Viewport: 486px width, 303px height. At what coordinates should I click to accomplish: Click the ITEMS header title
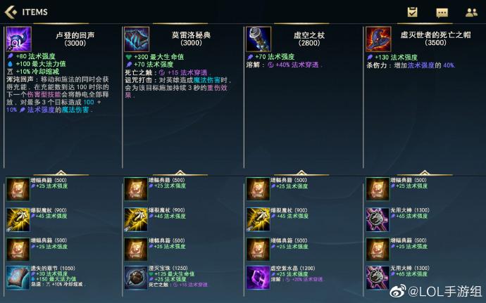point(35,12)
